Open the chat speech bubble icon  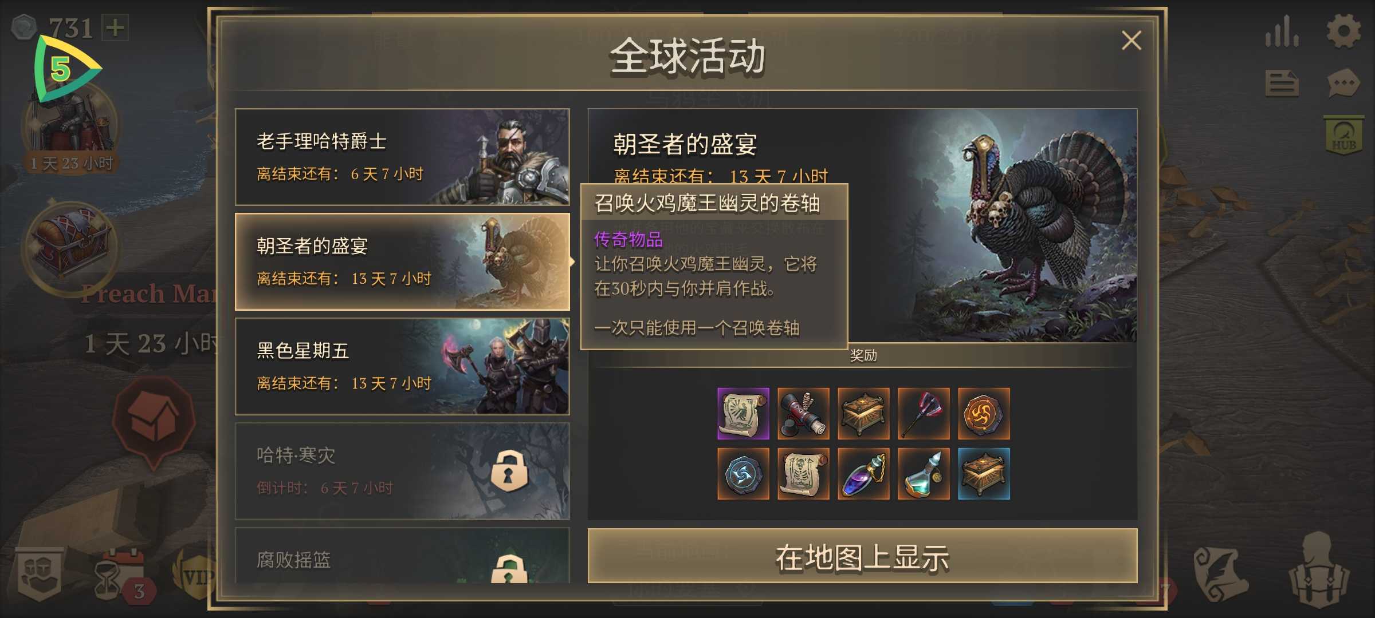pos(1343,85)
